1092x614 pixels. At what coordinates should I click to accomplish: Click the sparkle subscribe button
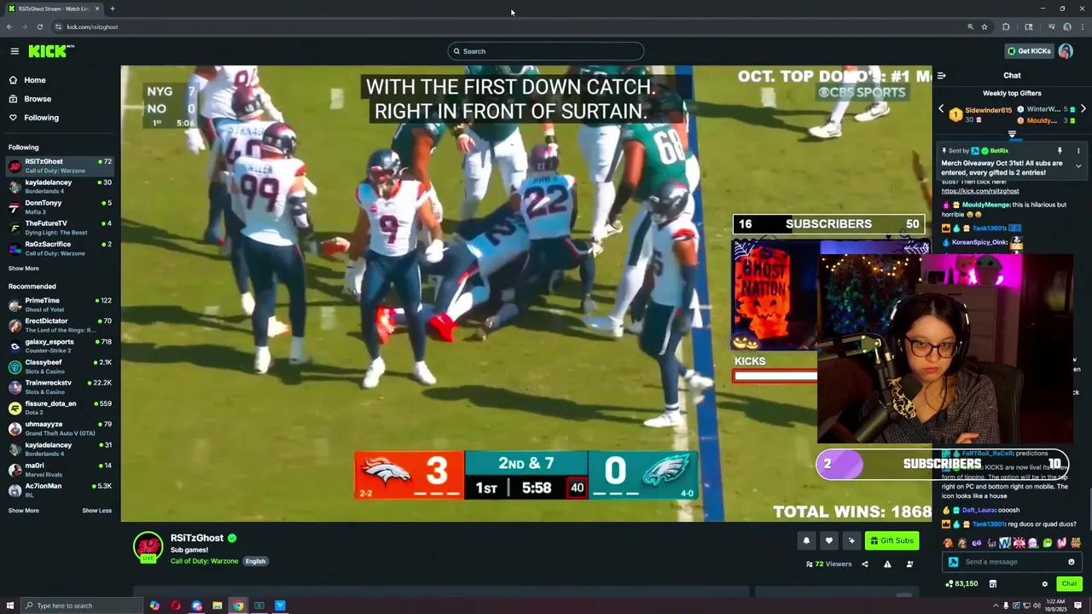[x=851, y=541]
